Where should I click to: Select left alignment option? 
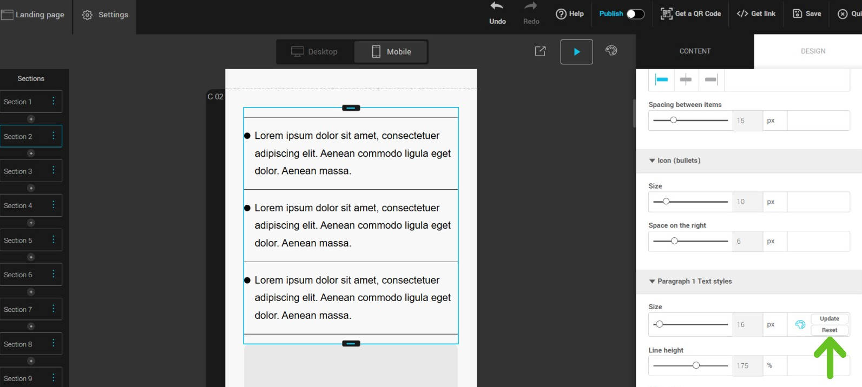[x=662, y=79]
